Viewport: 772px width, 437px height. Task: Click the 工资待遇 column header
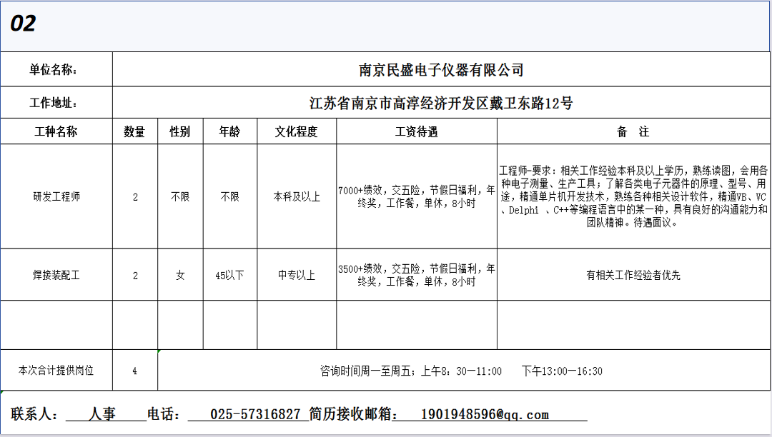click(417, 132)
